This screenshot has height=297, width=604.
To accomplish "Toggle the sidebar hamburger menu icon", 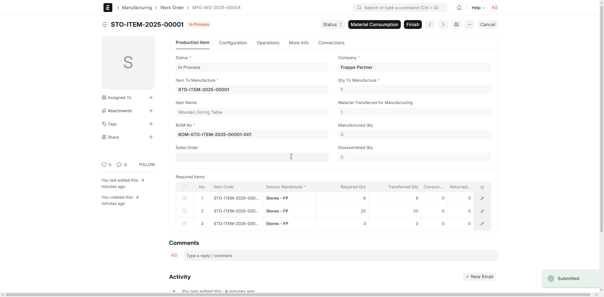I will pyautogui.click(x=105, y=25).
